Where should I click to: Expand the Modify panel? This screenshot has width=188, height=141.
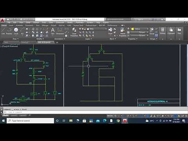pyautogui.click(x=40, y=39)
